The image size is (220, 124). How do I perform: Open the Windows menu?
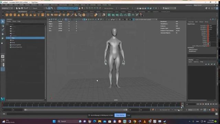(x=34, y=5)
